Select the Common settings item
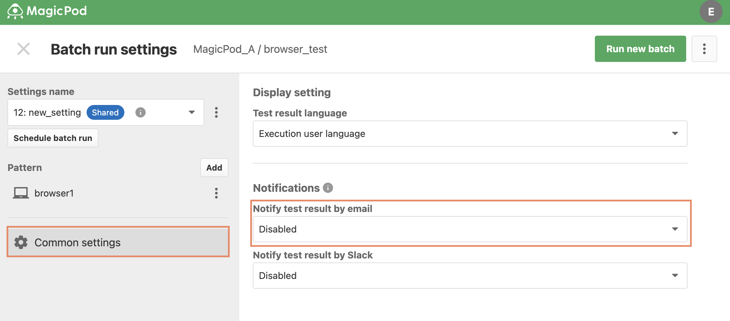This screenshot has height=321, width=730. point(118,242)
